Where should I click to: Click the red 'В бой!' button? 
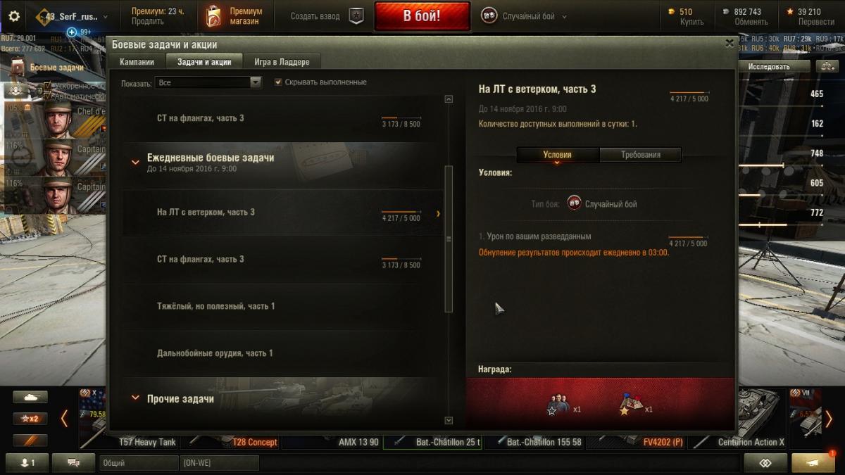[x=423, y=16]
